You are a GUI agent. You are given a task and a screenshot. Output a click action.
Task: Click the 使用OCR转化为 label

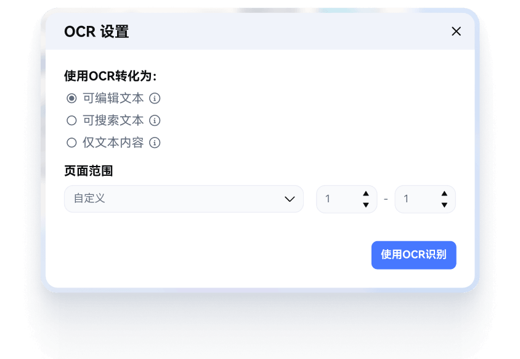110,76
